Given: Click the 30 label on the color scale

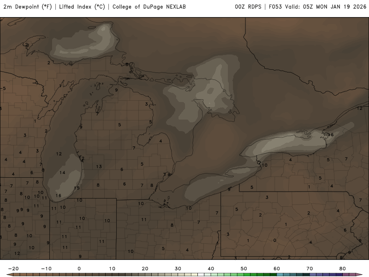Looking at the screenshot, I should point(178,269).
